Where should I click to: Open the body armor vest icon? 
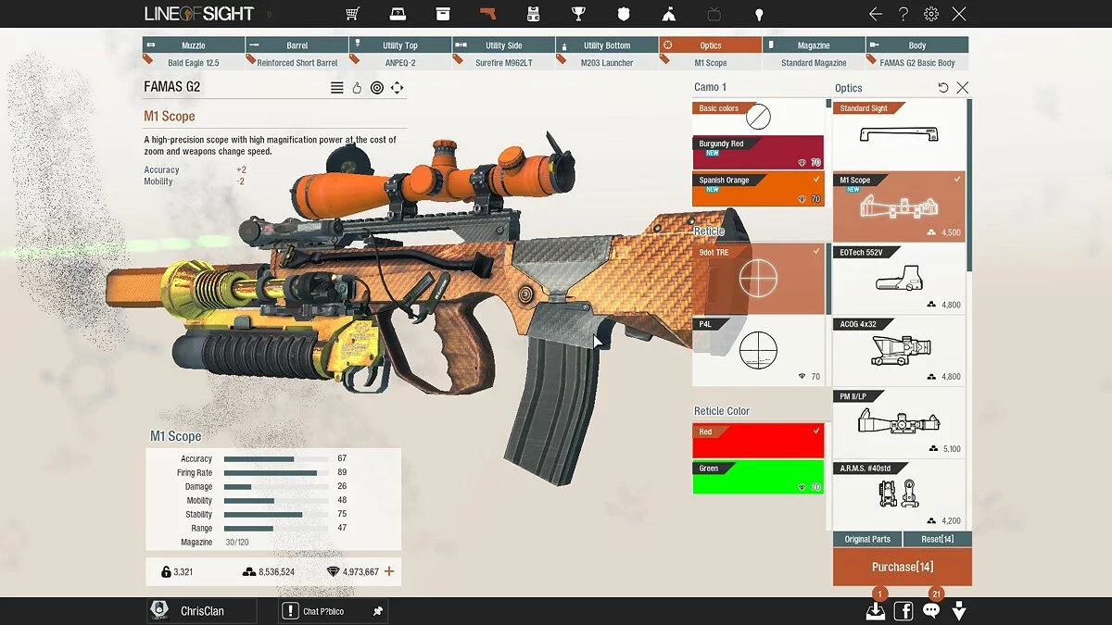click(533, 14)
